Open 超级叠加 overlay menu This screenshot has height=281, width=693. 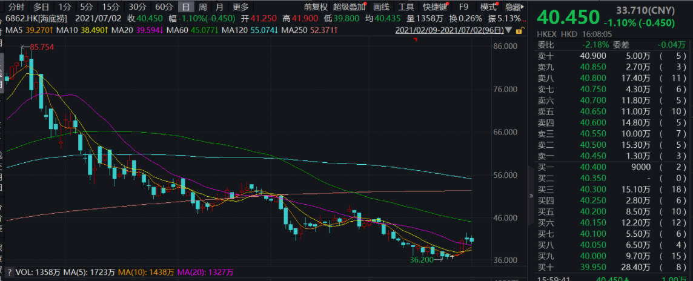(x=349, y=7)
